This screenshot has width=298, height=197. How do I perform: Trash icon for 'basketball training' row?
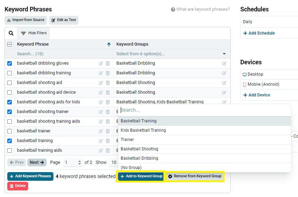pyautogui.click(x=108, y=141)
